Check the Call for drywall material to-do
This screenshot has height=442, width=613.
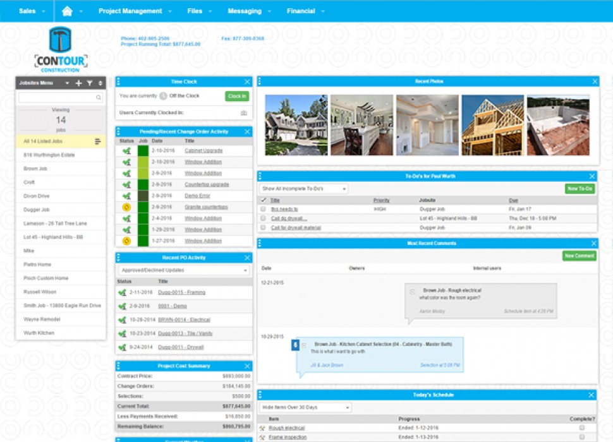click(263, 227)
